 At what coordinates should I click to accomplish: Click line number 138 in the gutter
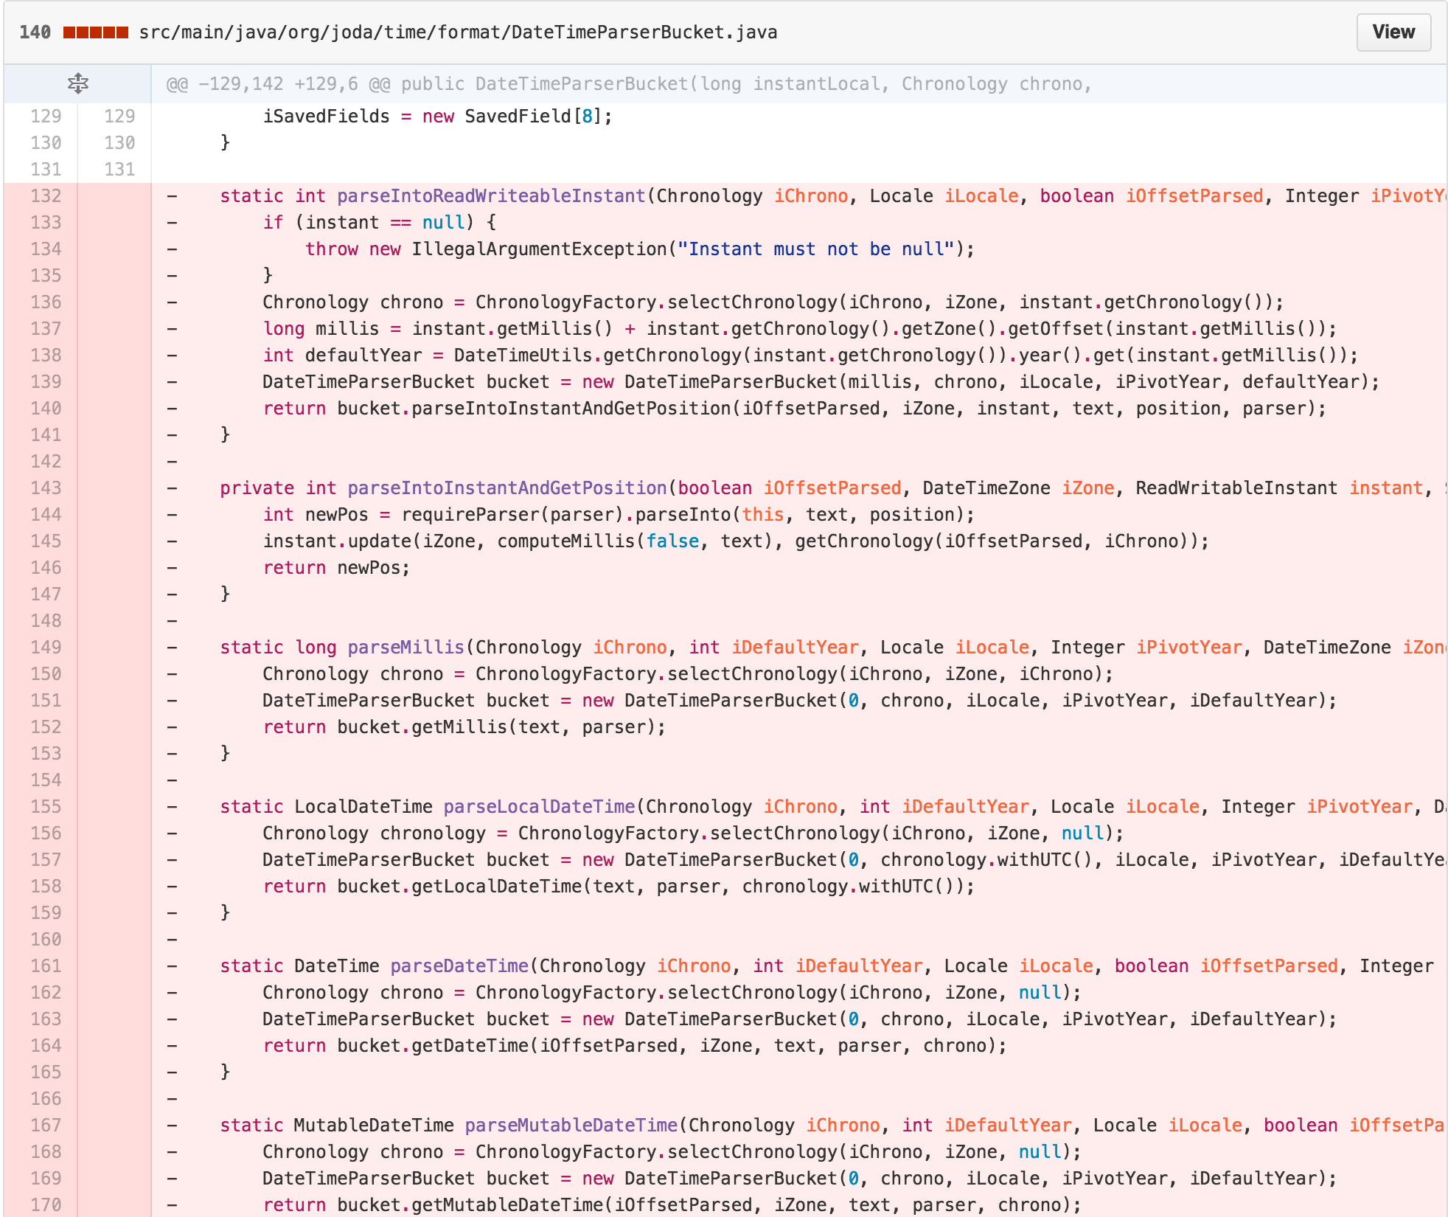click(x=46, y=356)
